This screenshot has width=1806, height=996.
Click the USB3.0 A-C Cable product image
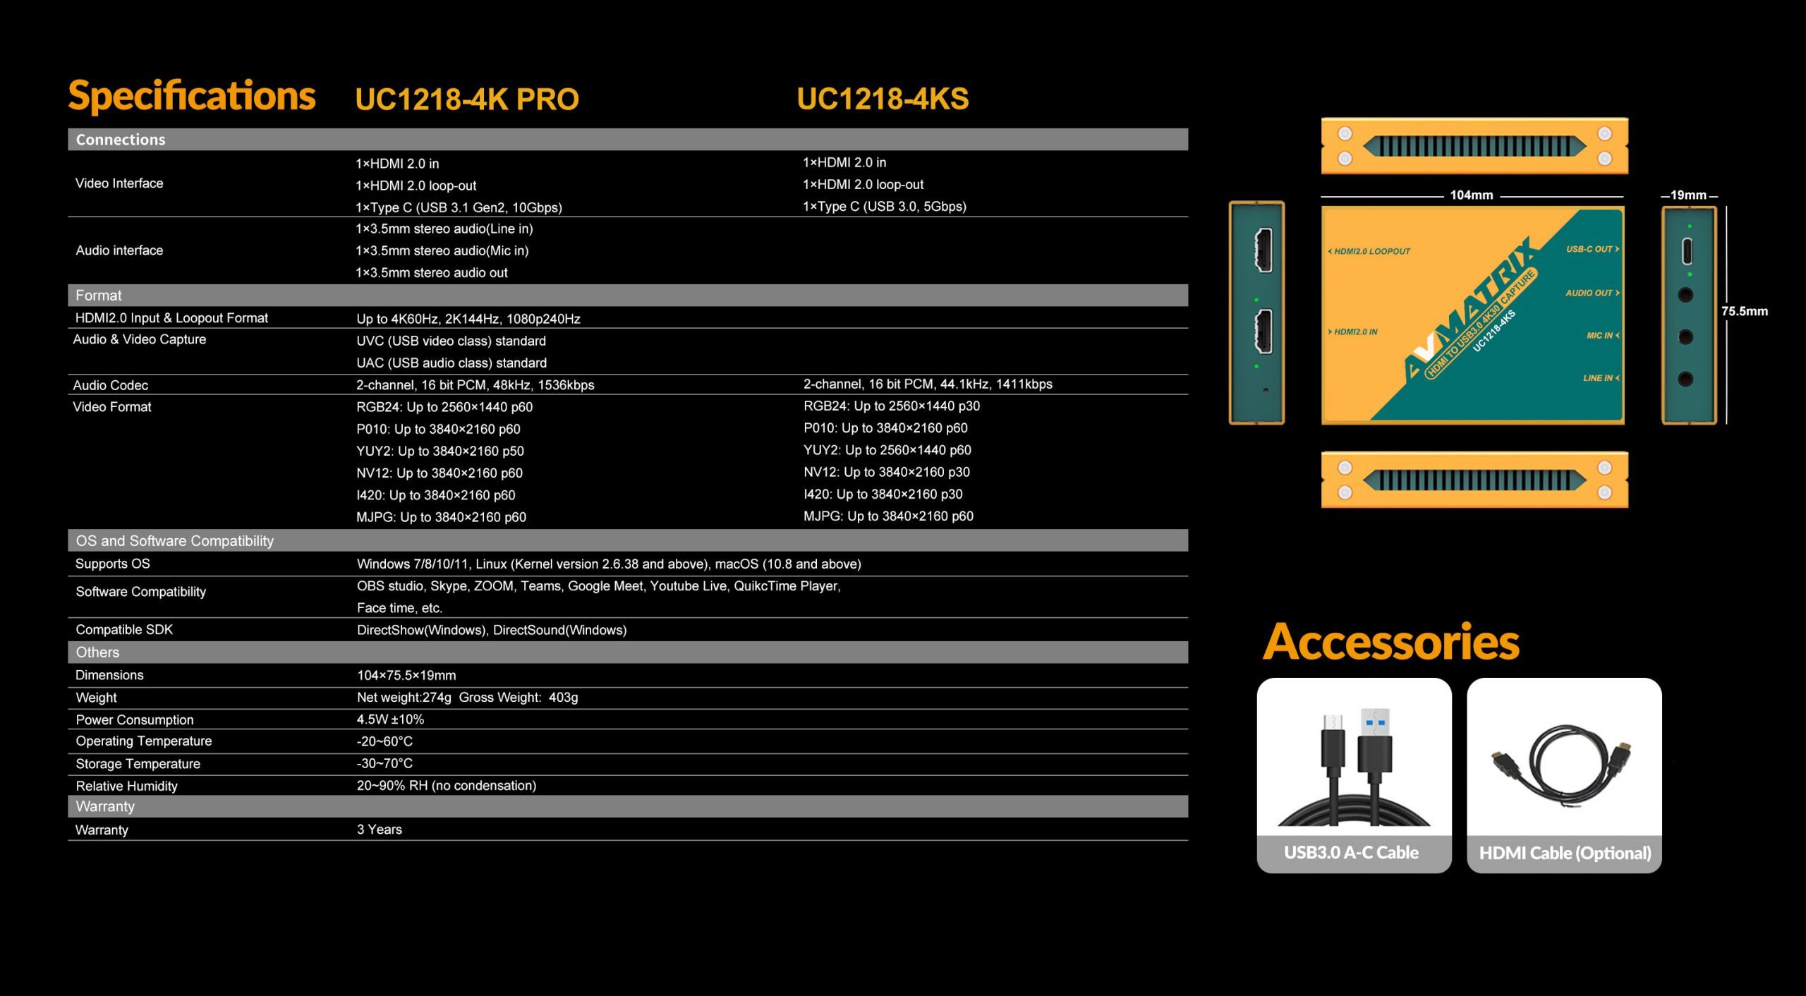[1354, 758]
